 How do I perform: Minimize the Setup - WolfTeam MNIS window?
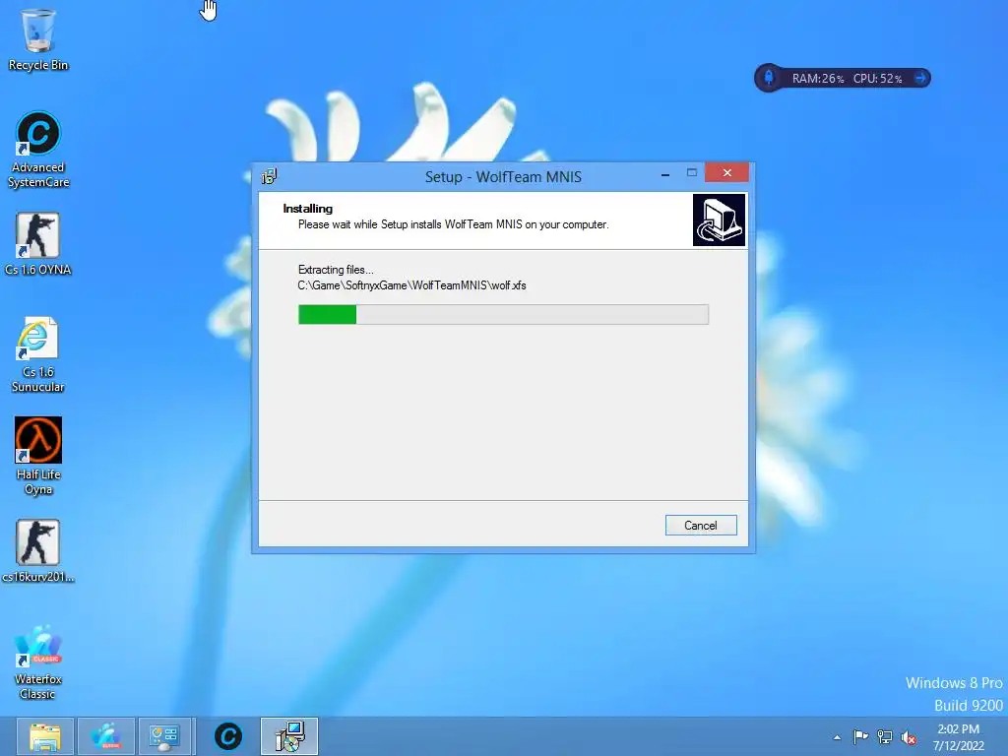pos(665,173)
